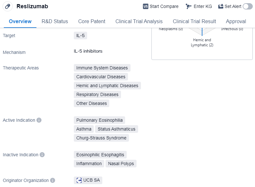This screenshot has height=187, width=255.
Task: Click the Respiratory Diseases therapeutic area
Action: (x=97, y=94)
